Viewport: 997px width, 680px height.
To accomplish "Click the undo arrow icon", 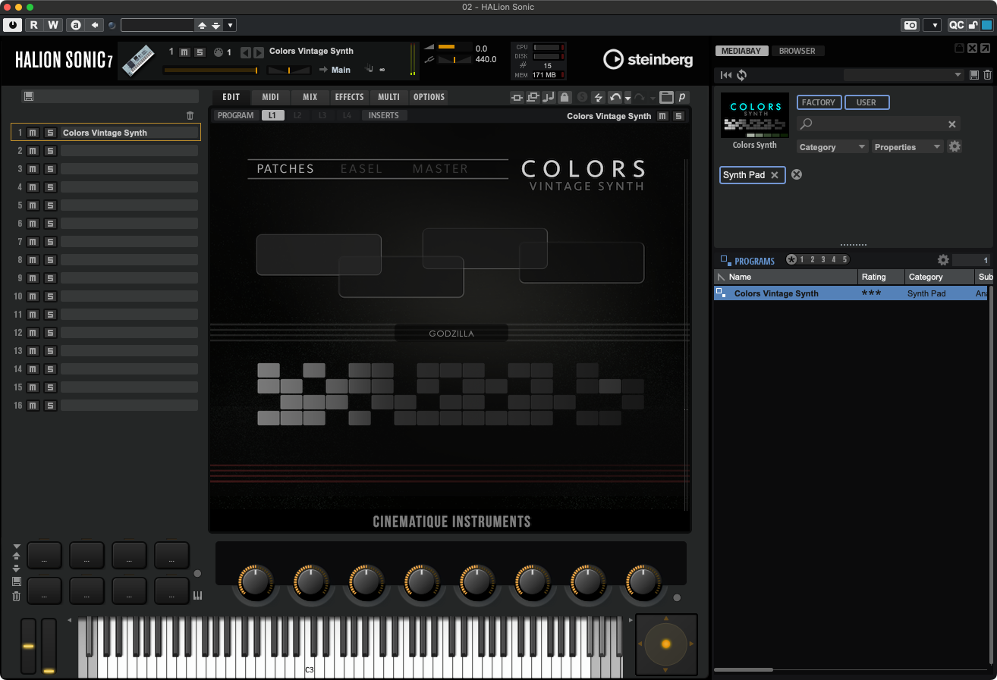I will coord(615,97).
